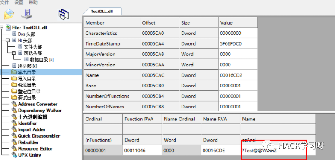Click the Name RVA column header

pyautogui.click(x=220, y=119)
